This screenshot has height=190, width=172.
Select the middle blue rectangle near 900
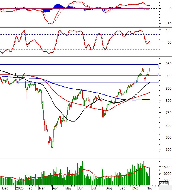[87, 74]
